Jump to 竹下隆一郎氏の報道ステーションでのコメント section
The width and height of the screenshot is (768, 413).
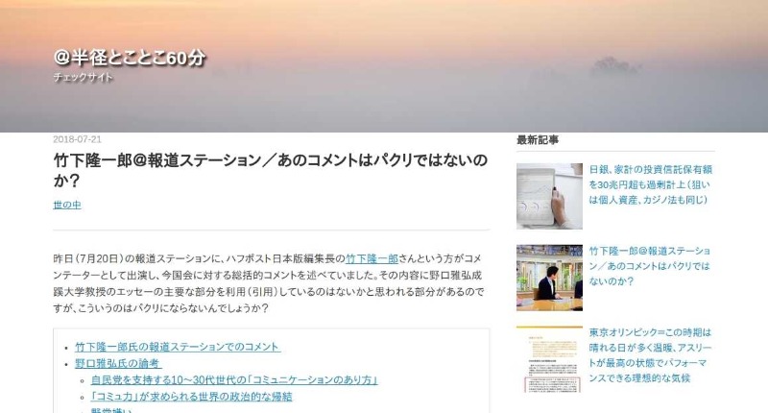[178, 347]
